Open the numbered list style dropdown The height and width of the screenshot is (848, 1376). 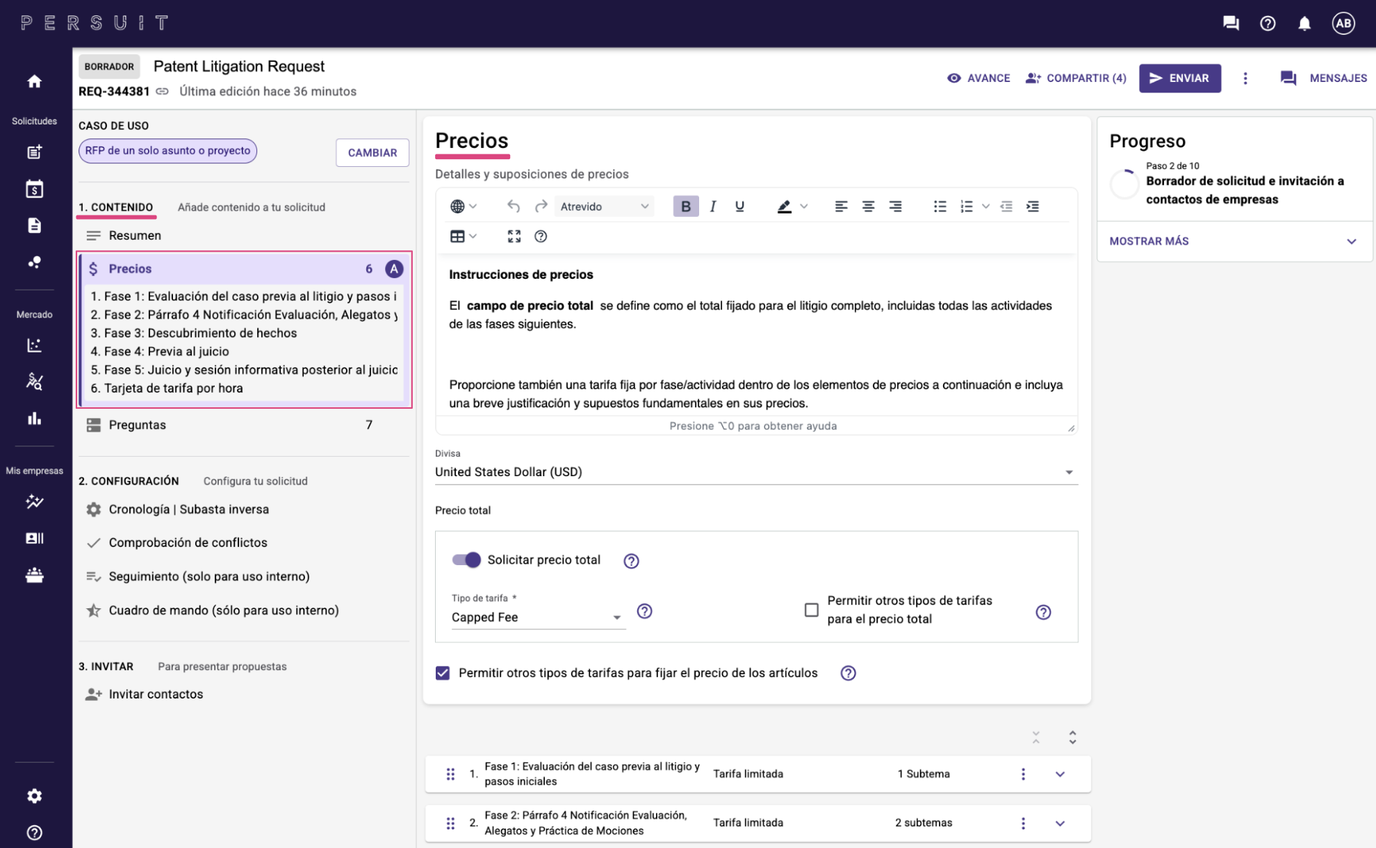click(x=985, y=206)
